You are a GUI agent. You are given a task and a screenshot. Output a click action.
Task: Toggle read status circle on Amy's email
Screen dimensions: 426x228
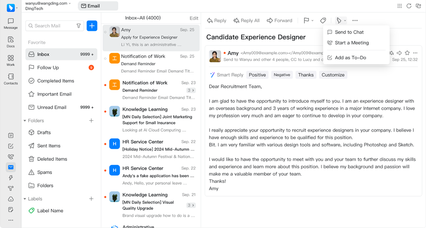click(x=106, y=32)
